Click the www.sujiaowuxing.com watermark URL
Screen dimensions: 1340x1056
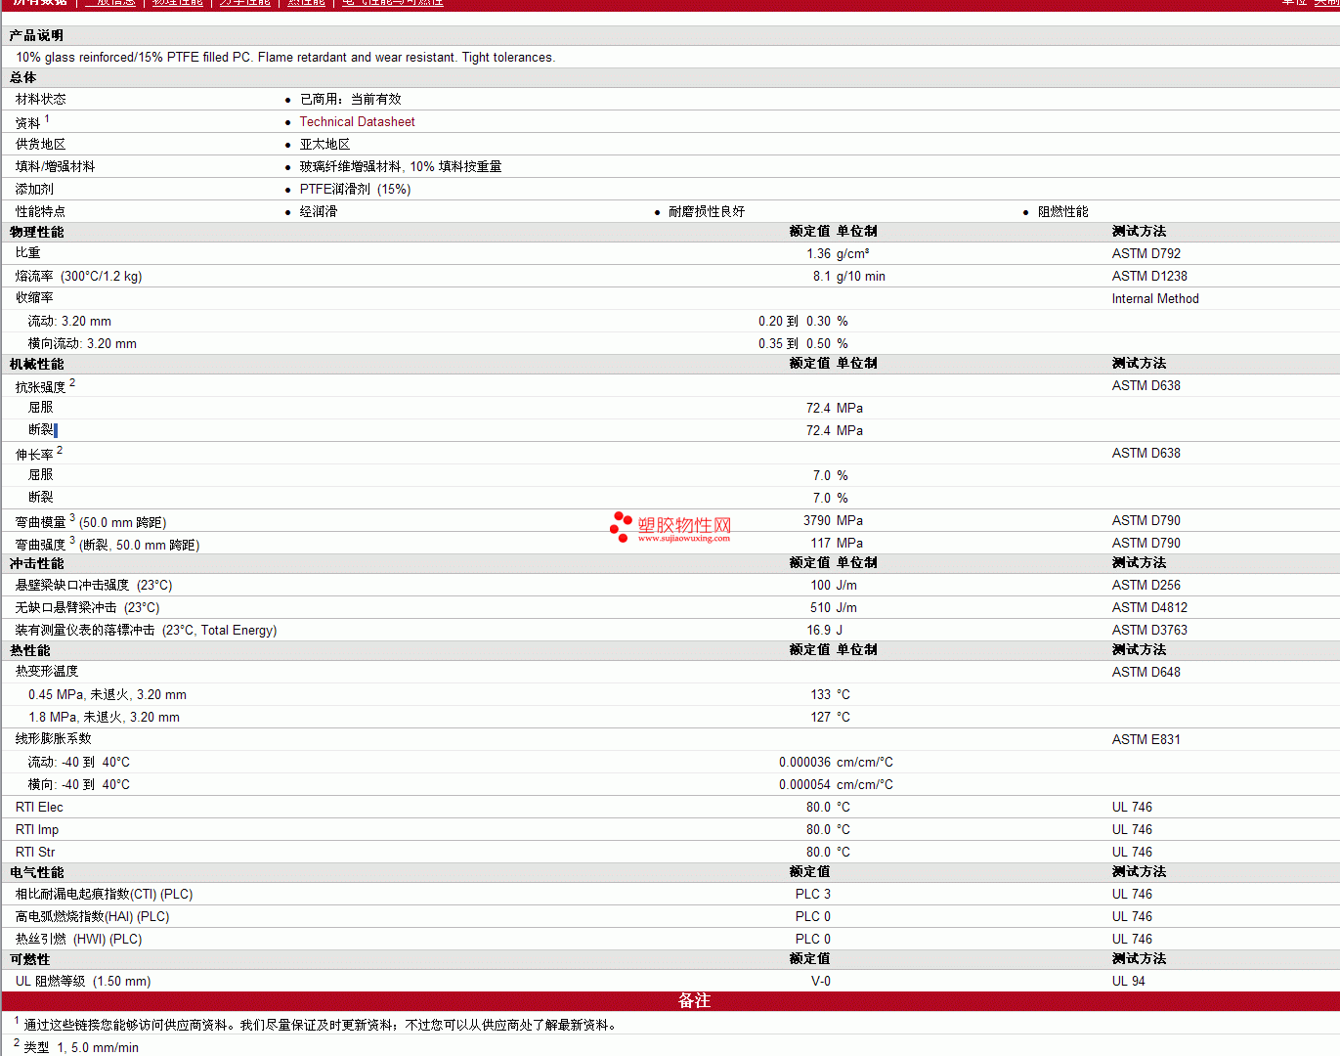pos(683,539)
